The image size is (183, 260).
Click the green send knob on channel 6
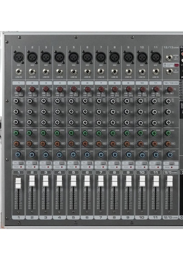tap(85, 133)
